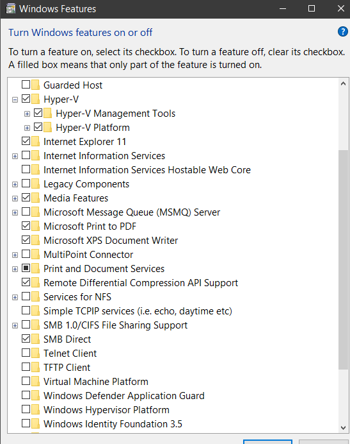Click the Virtual Machine Platform folder icon
The height and width of the screenshot is (444, 350).
35,381
